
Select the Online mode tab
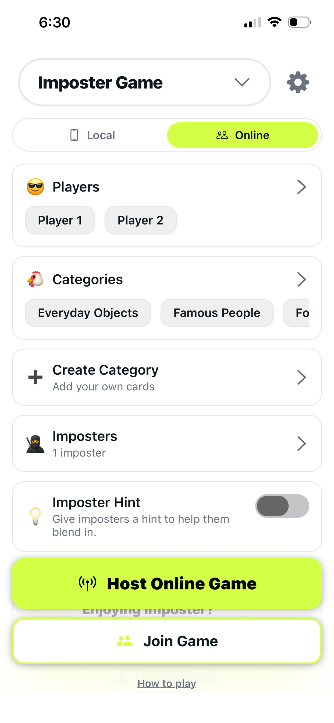pyautogui.click(x=243, y=135)
